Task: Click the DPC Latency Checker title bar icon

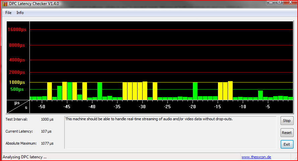Action: 5,4
